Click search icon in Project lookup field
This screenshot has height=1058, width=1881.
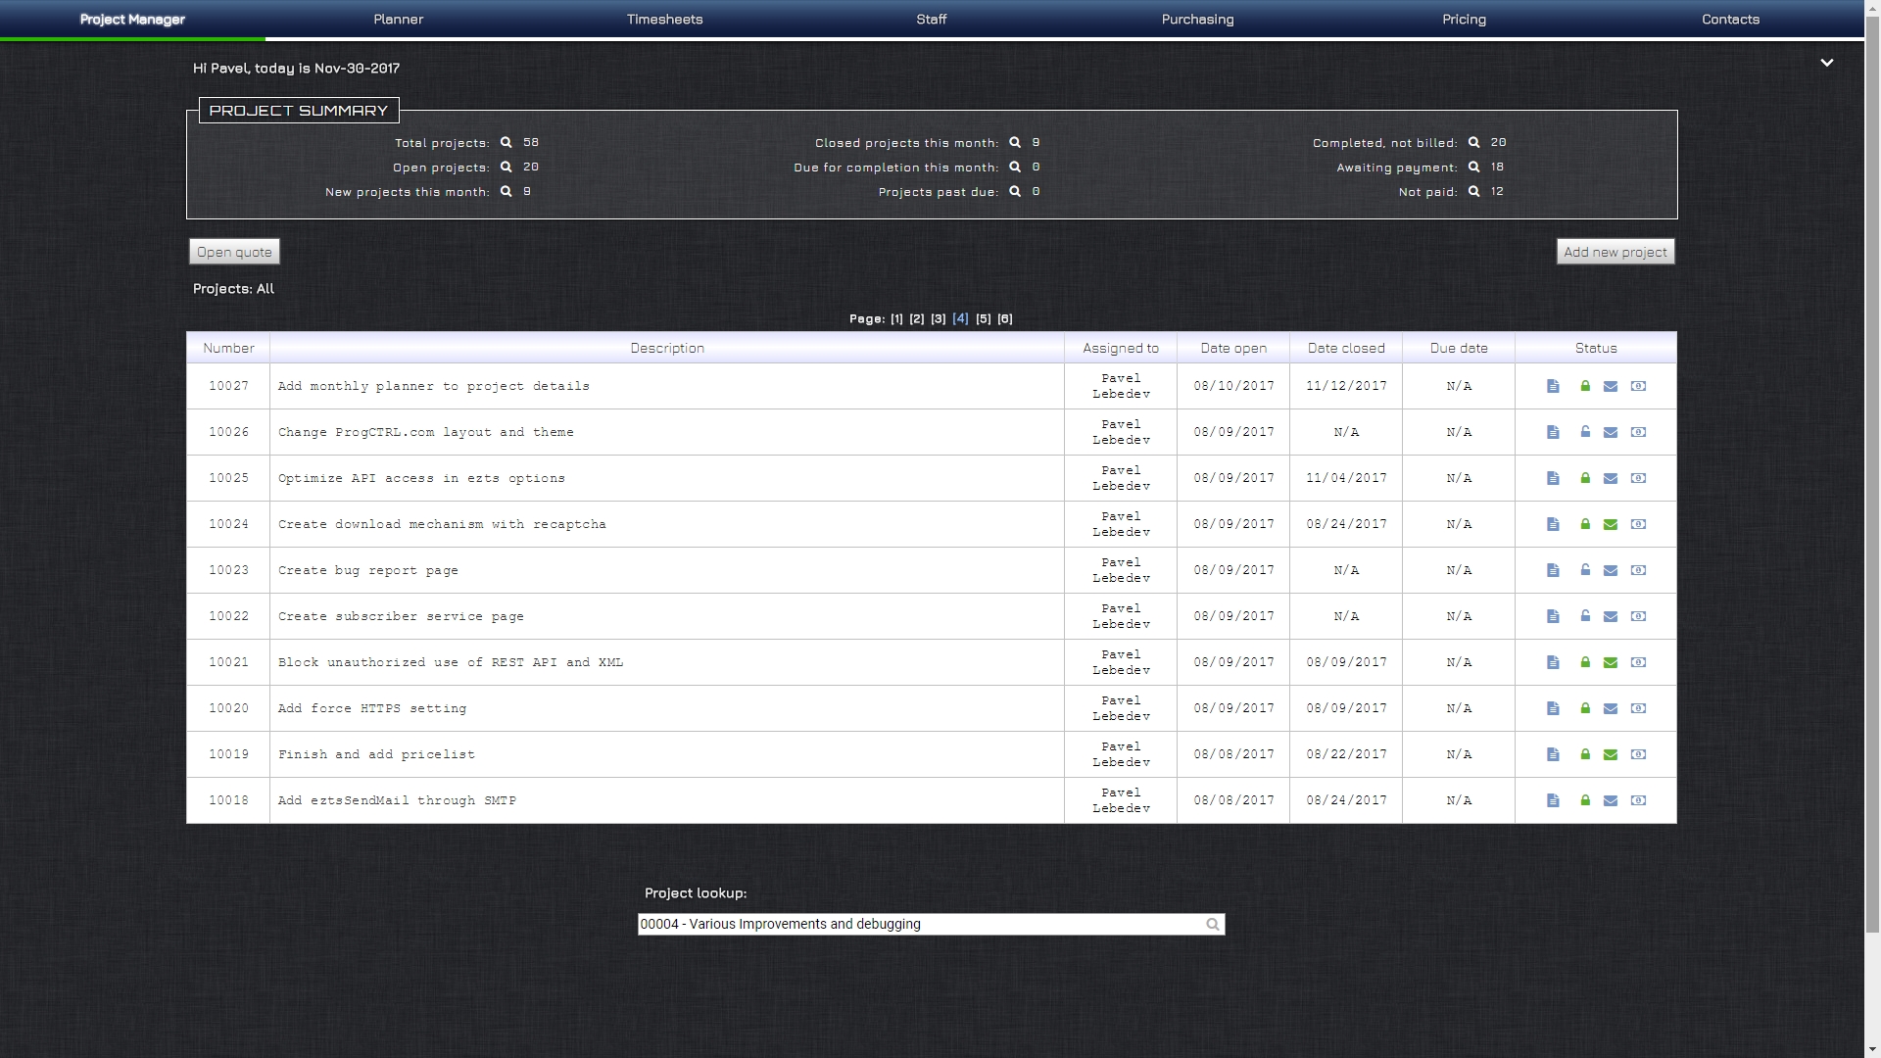pyautogui.click(x=1213, y=924)
